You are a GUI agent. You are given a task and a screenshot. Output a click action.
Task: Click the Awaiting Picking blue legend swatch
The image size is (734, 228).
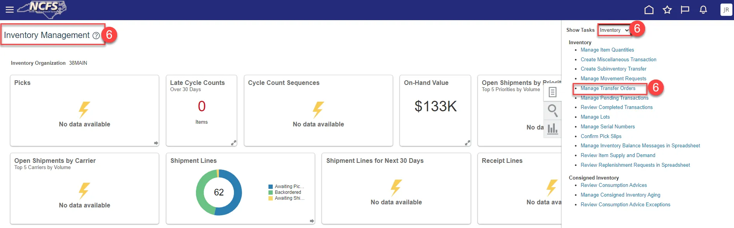[270, 187]
